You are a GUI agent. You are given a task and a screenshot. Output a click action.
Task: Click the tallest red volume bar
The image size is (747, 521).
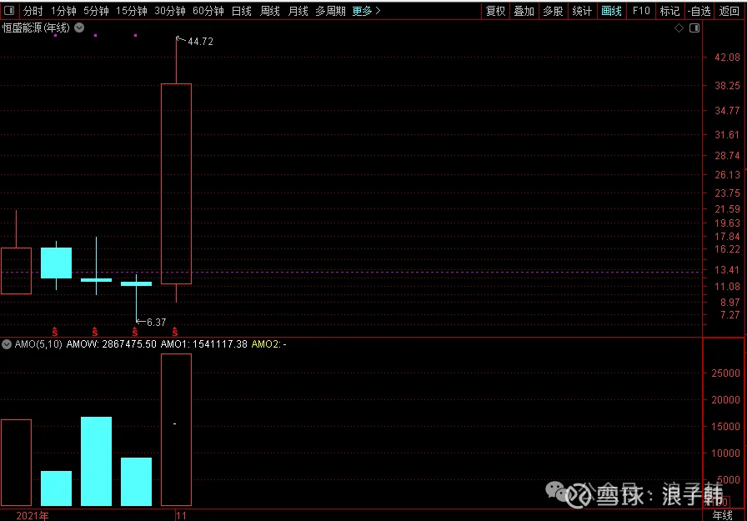(x=176, y=429)
